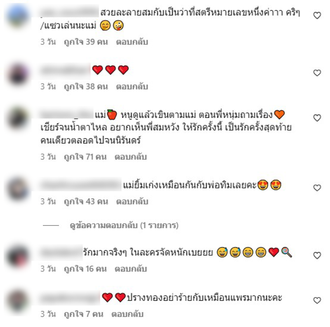The height and width of the screenshot is (327, 330).
Task: Like the comment with 39 likes
Action: 317,16
